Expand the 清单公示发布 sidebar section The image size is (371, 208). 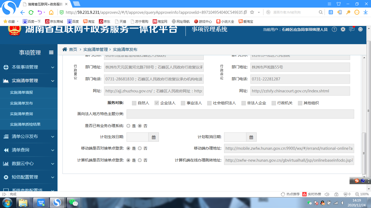29,136
